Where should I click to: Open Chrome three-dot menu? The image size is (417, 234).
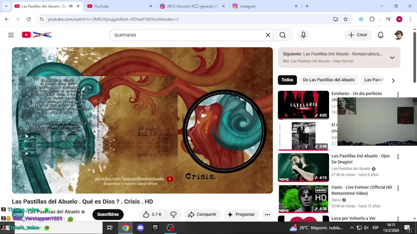pyautogui.click(x=410, y=19)
